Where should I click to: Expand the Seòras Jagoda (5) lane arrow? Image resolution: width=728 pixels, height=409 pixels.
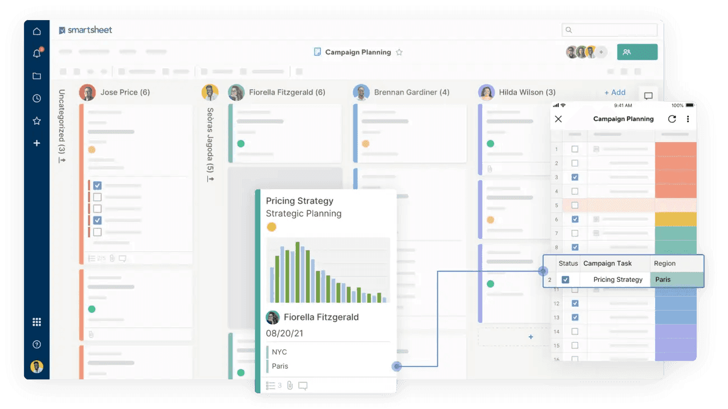[x=211, y=178]
